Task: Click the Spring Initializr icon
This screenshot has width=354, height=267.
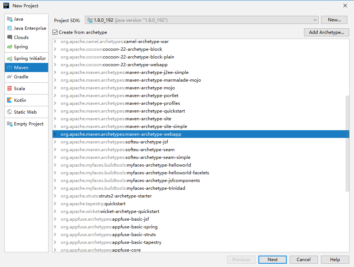Action: click(10, 58)
